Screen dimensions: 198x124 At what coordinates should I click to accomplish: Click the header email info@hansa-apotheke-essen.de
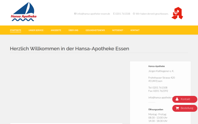pos(94,14)
